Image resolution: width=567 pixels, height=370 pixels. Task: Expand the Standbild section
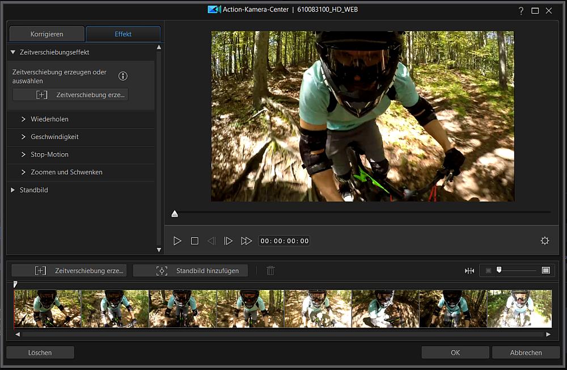pos(33,190)
